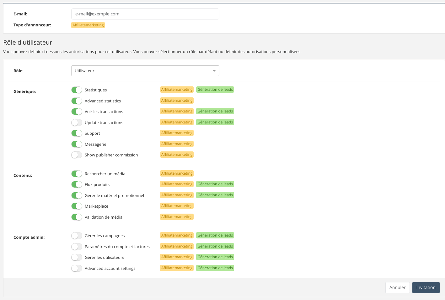This screenshot has width=445, height=300.
Task: Enable Show publisher commission toggle
Action: click(x=77, y=155)
